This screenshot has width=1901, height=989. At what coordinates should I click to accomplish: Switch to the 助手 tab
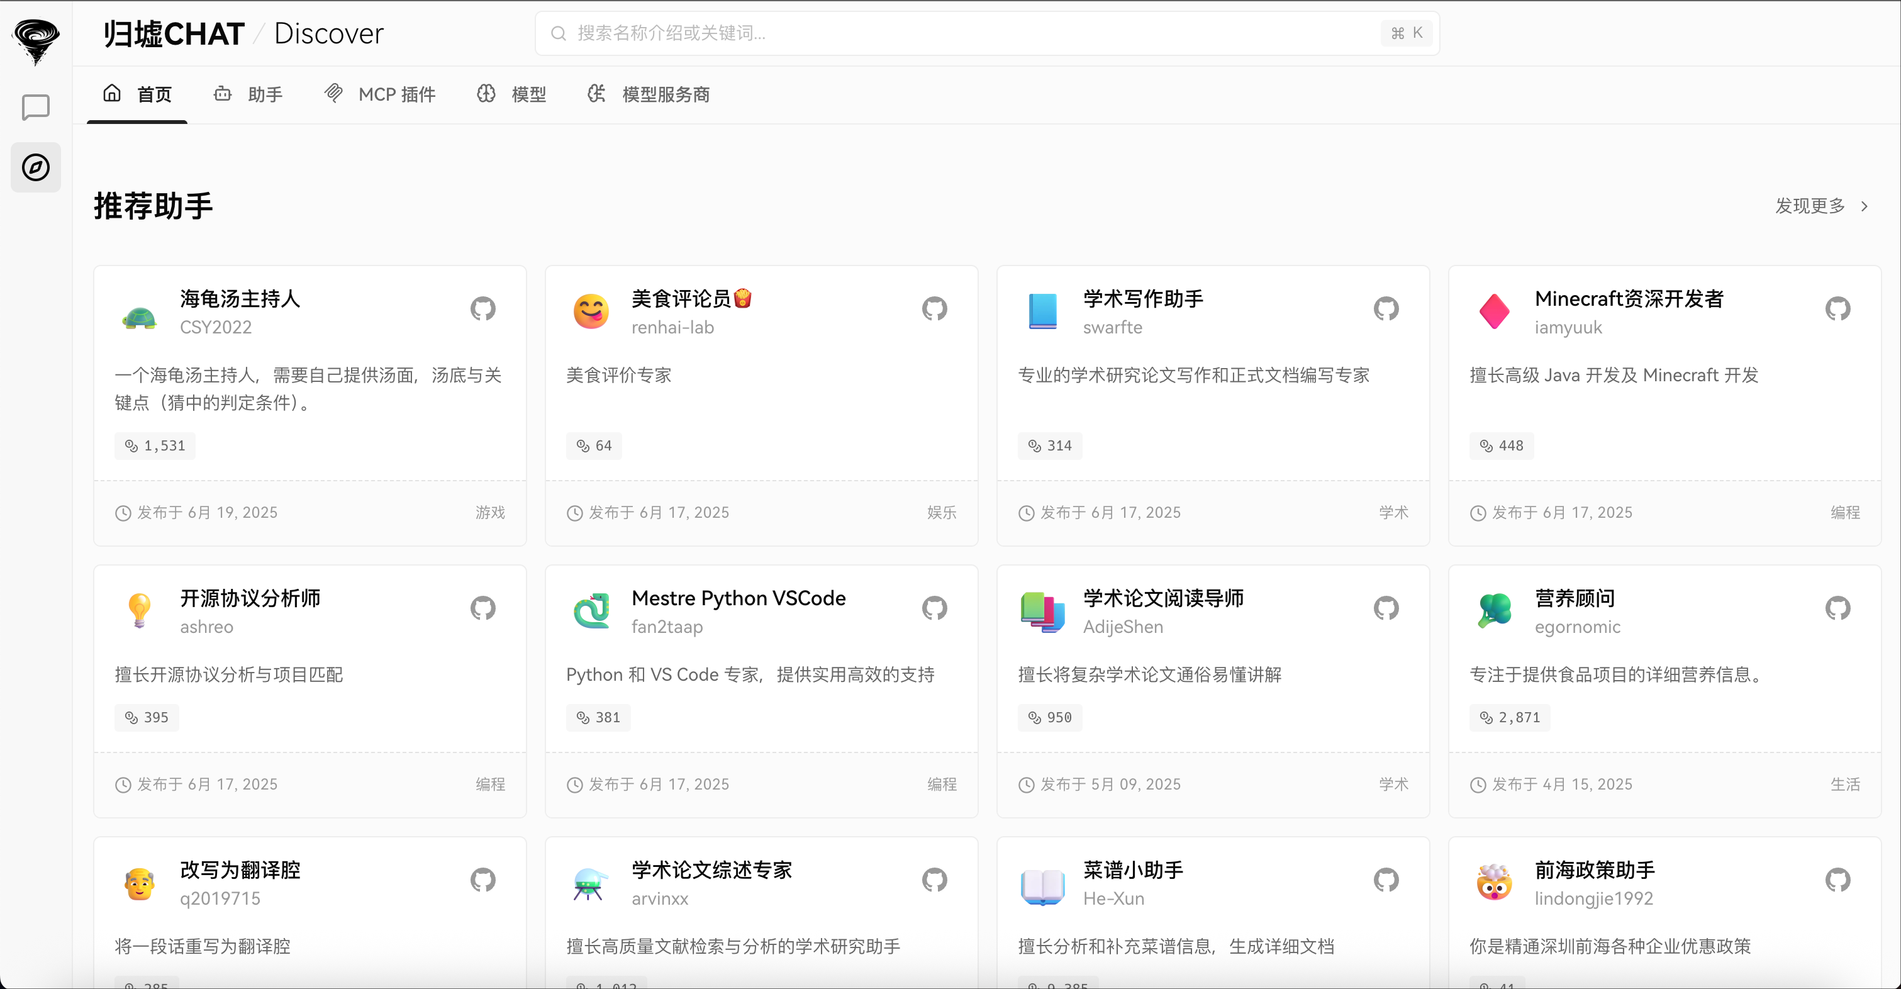pyautogui.click(x=248, y=94)
